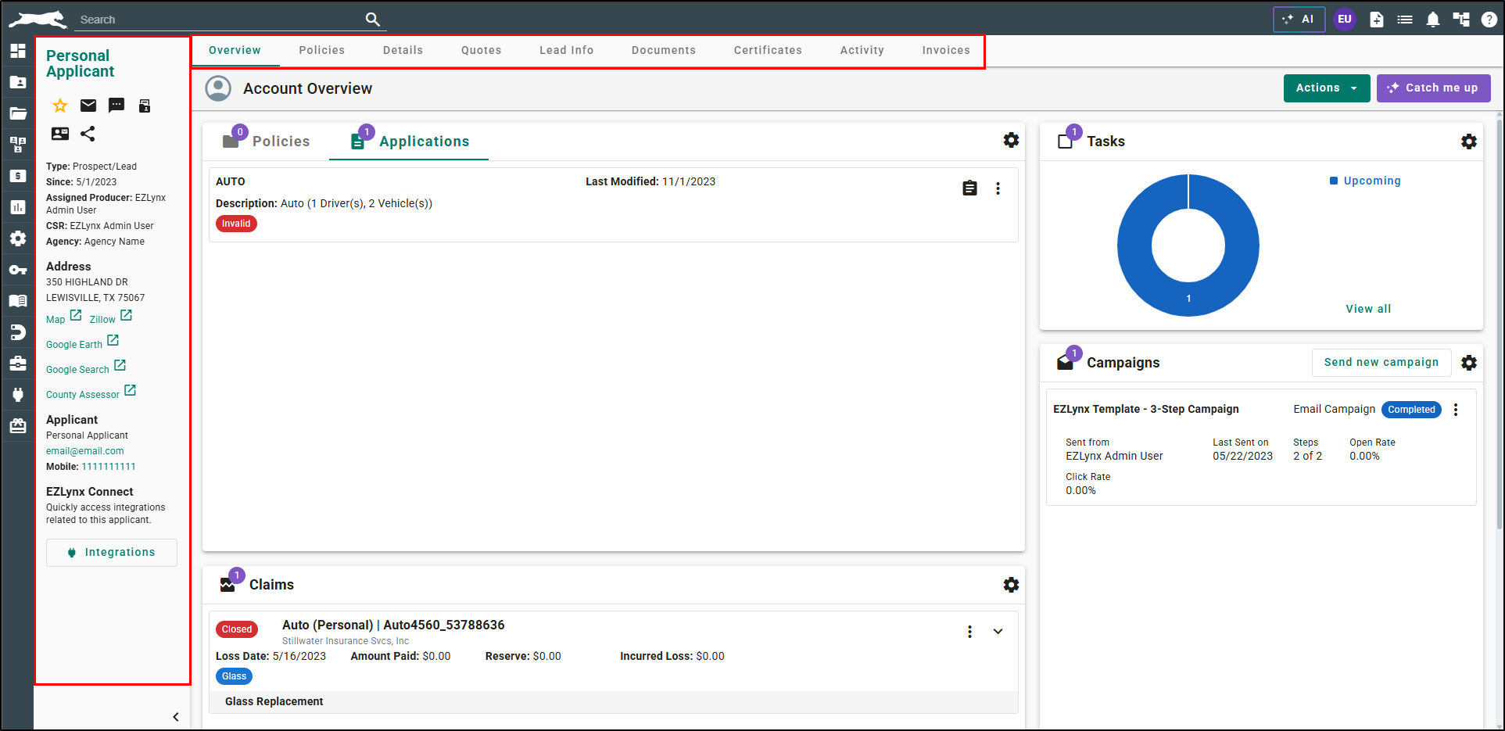Collapse the applicant side panel arrow
The height and width of the screenshot is (731, 1505).
tap(176, 717)
